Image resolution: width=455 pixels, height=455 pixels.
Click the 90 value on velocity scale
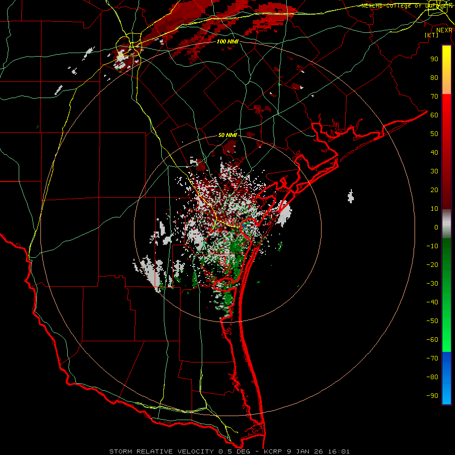[434, 59]
